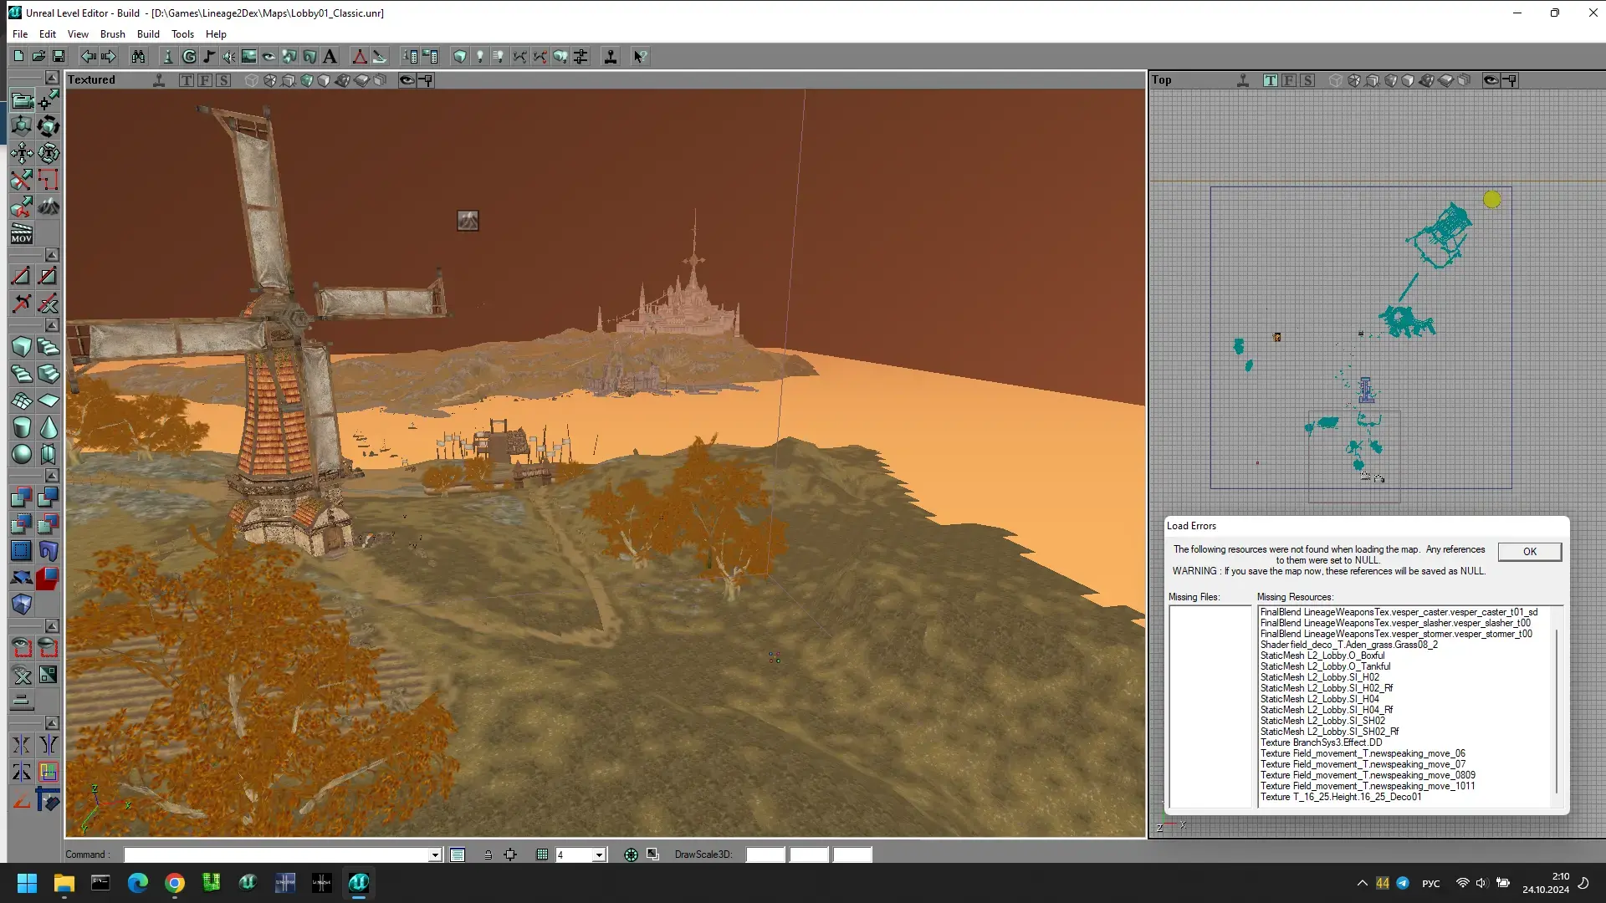This screenshot has width=1606, height=903.
Task: Save the map with the floppy icon
Action: coord(59,56)
